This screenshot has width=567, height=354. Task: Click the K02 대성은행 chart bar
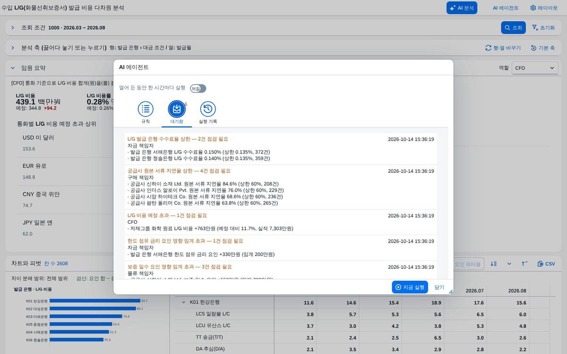(x=93, y=308)
